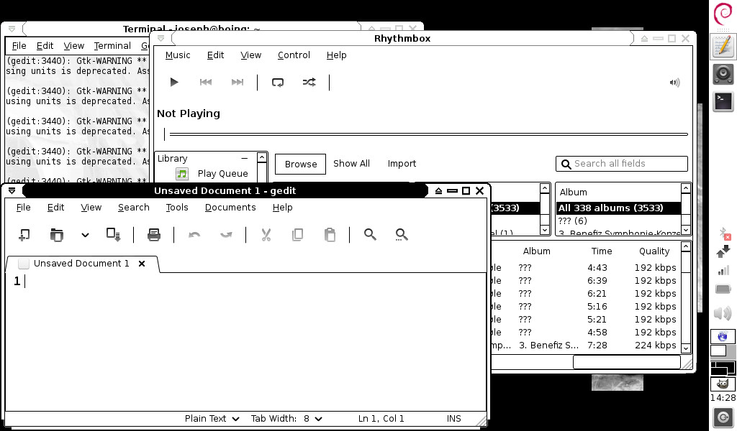Click the Cut scissors icon in gedit
The image size is (737, 431).
pos(266,234)
